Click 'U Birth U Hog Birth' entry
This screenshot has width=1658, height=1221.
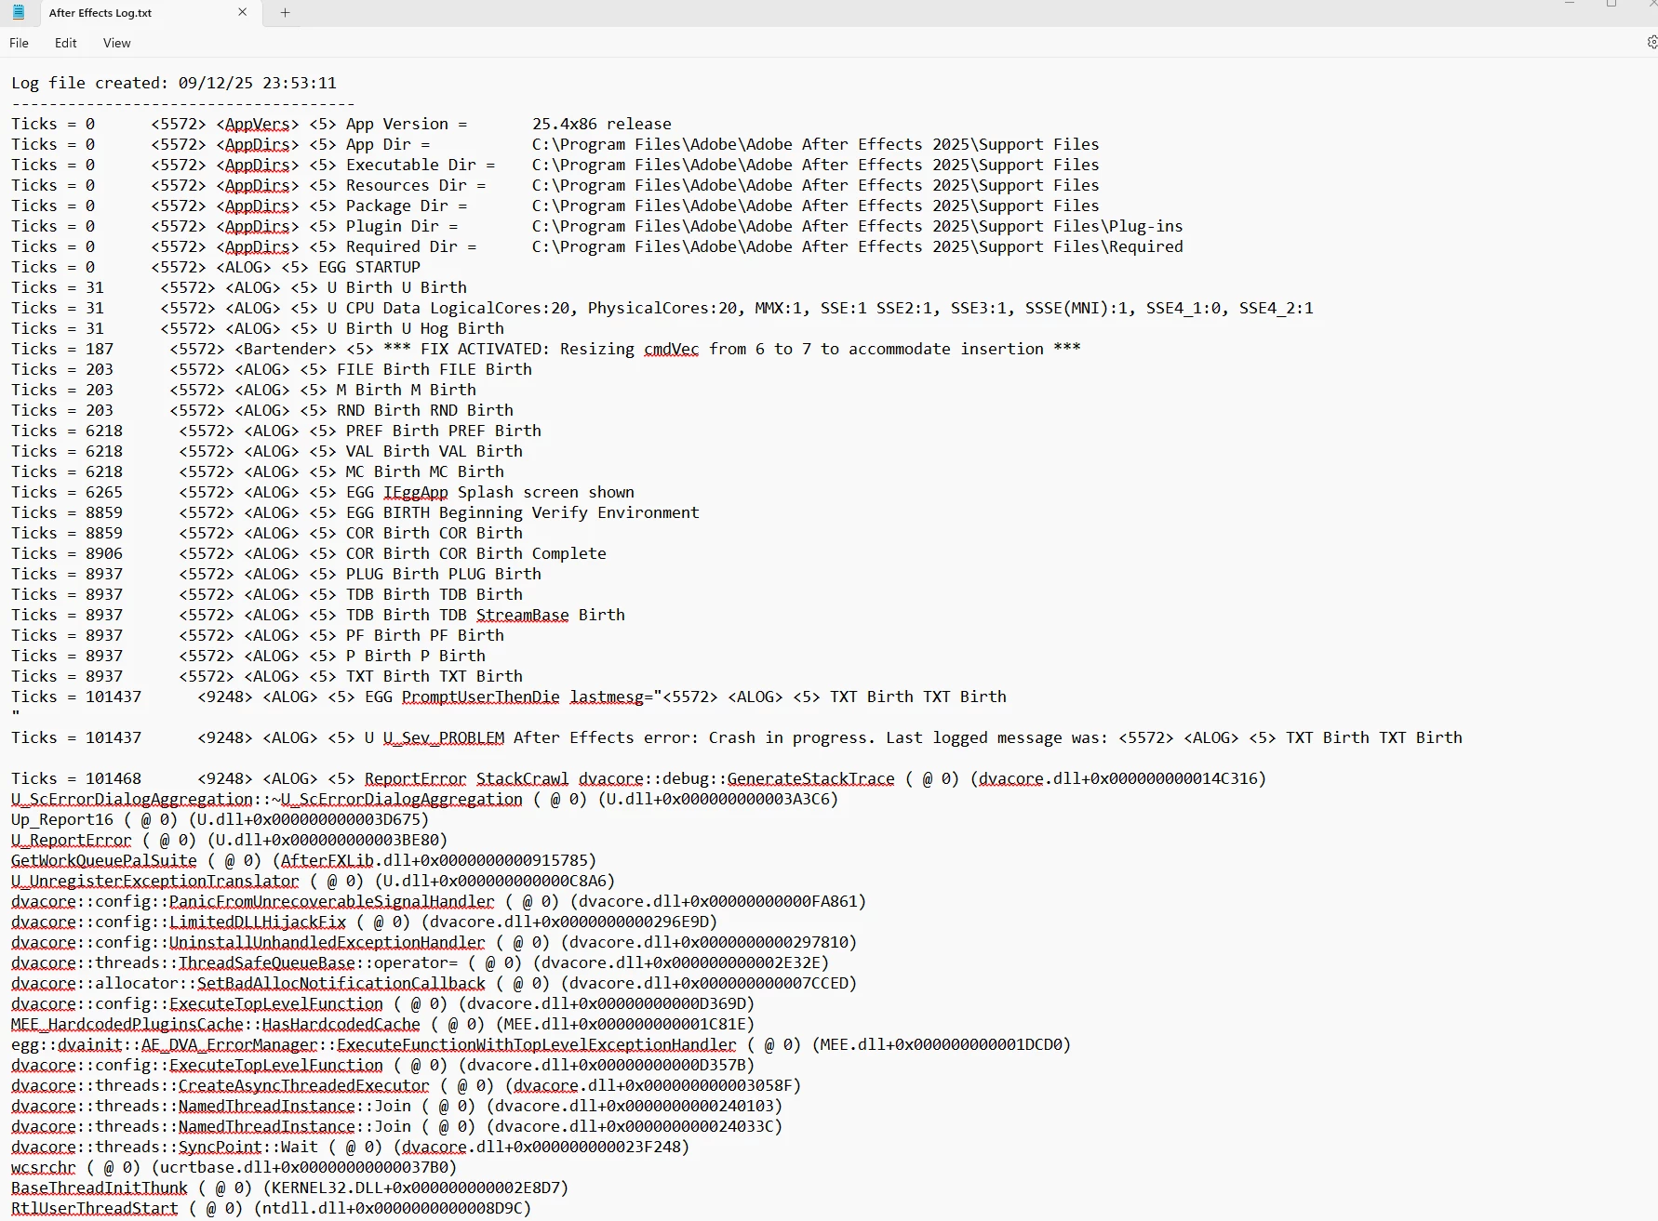click(x=416, y=328)
